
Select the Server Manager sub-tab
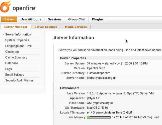coord(16,27)
